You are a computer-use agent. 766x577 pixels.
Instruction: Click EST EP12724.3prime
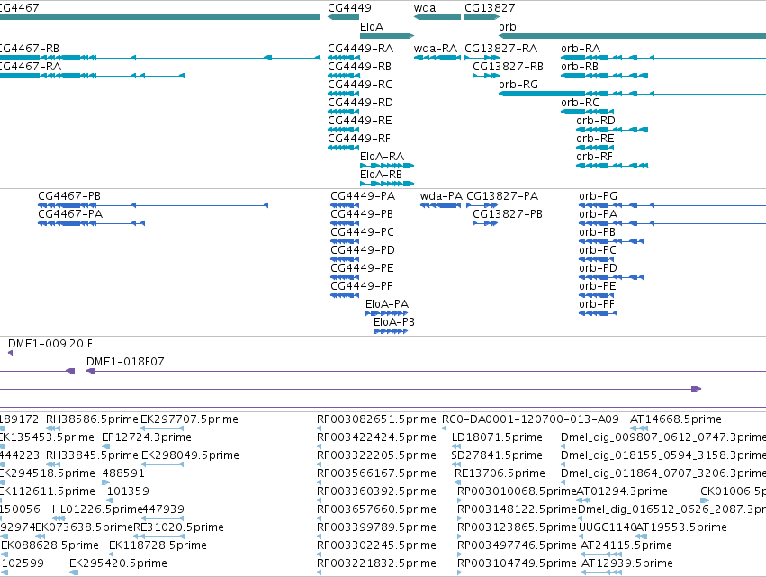(x=105, y=446)
